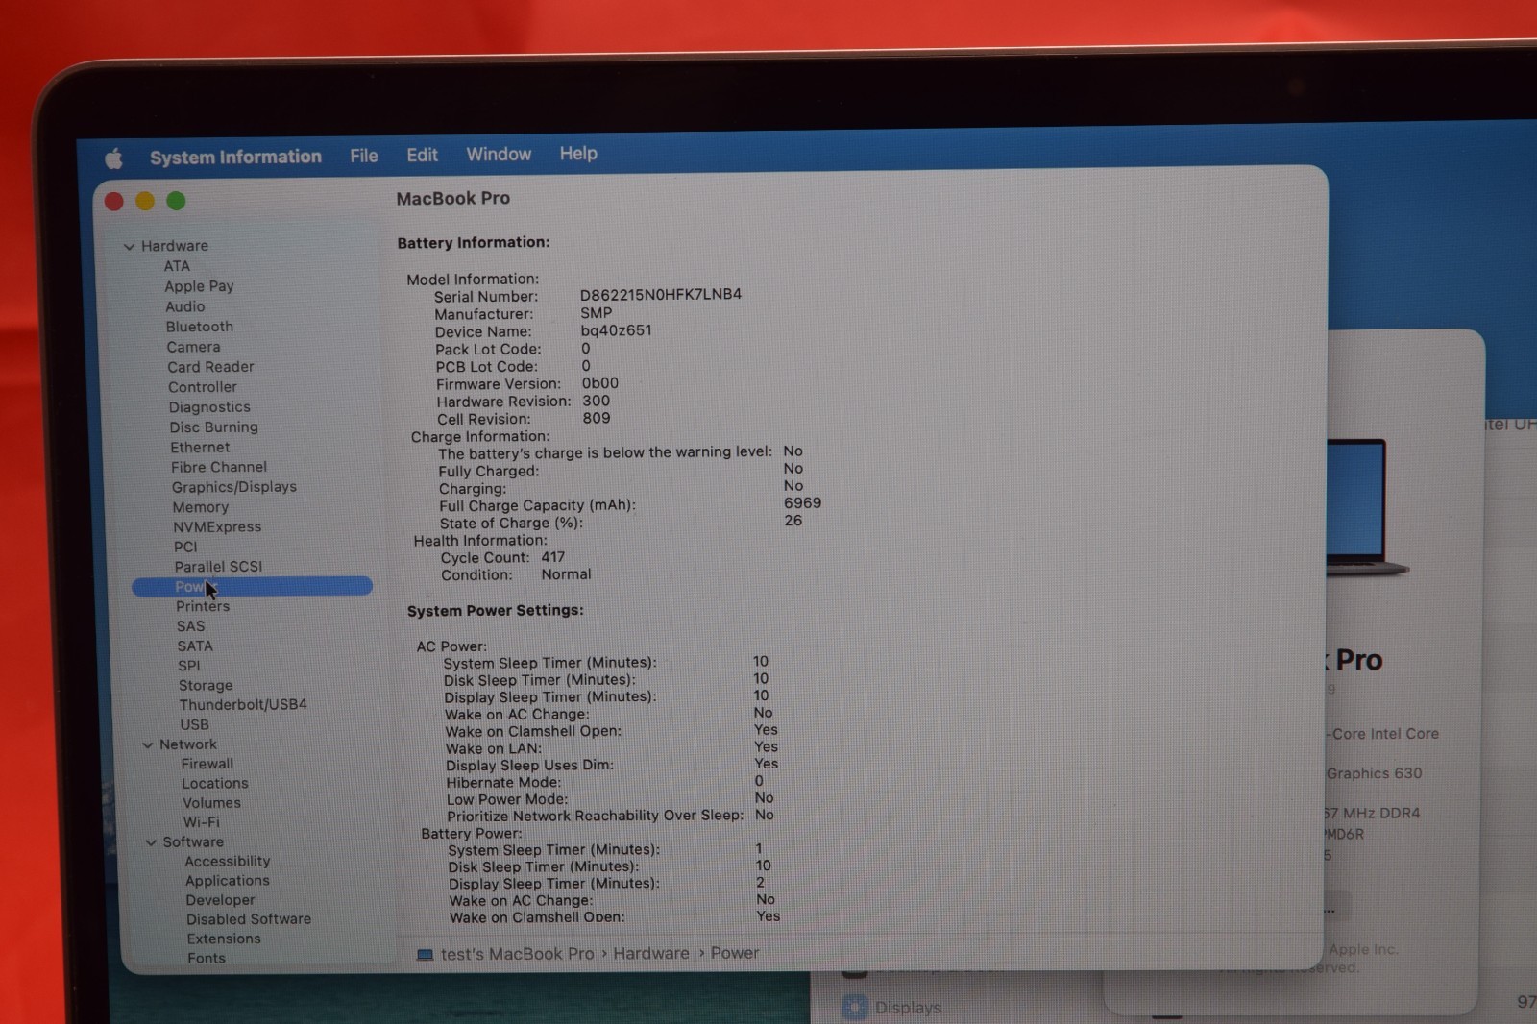Select Disabled Software under Software
1537x1024 pixels.
tap(249, 919)
